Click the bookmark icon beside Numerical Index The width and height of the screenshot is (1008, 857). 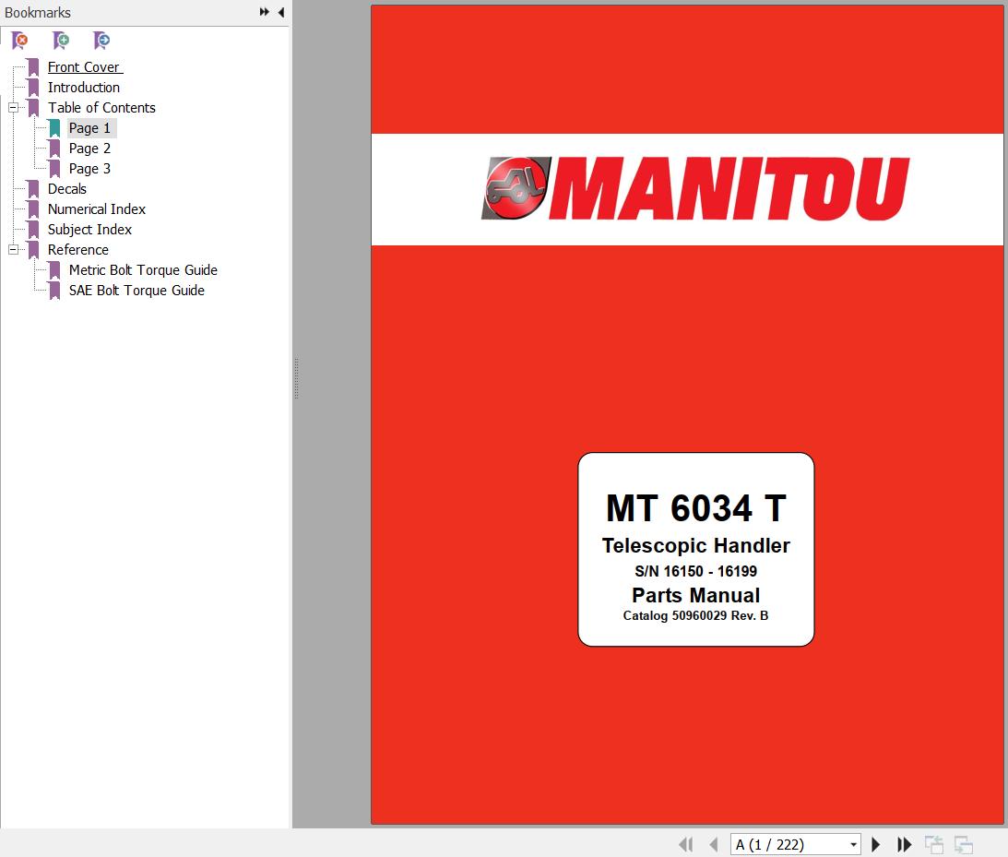pyautogui.click(x=34, y=209)
